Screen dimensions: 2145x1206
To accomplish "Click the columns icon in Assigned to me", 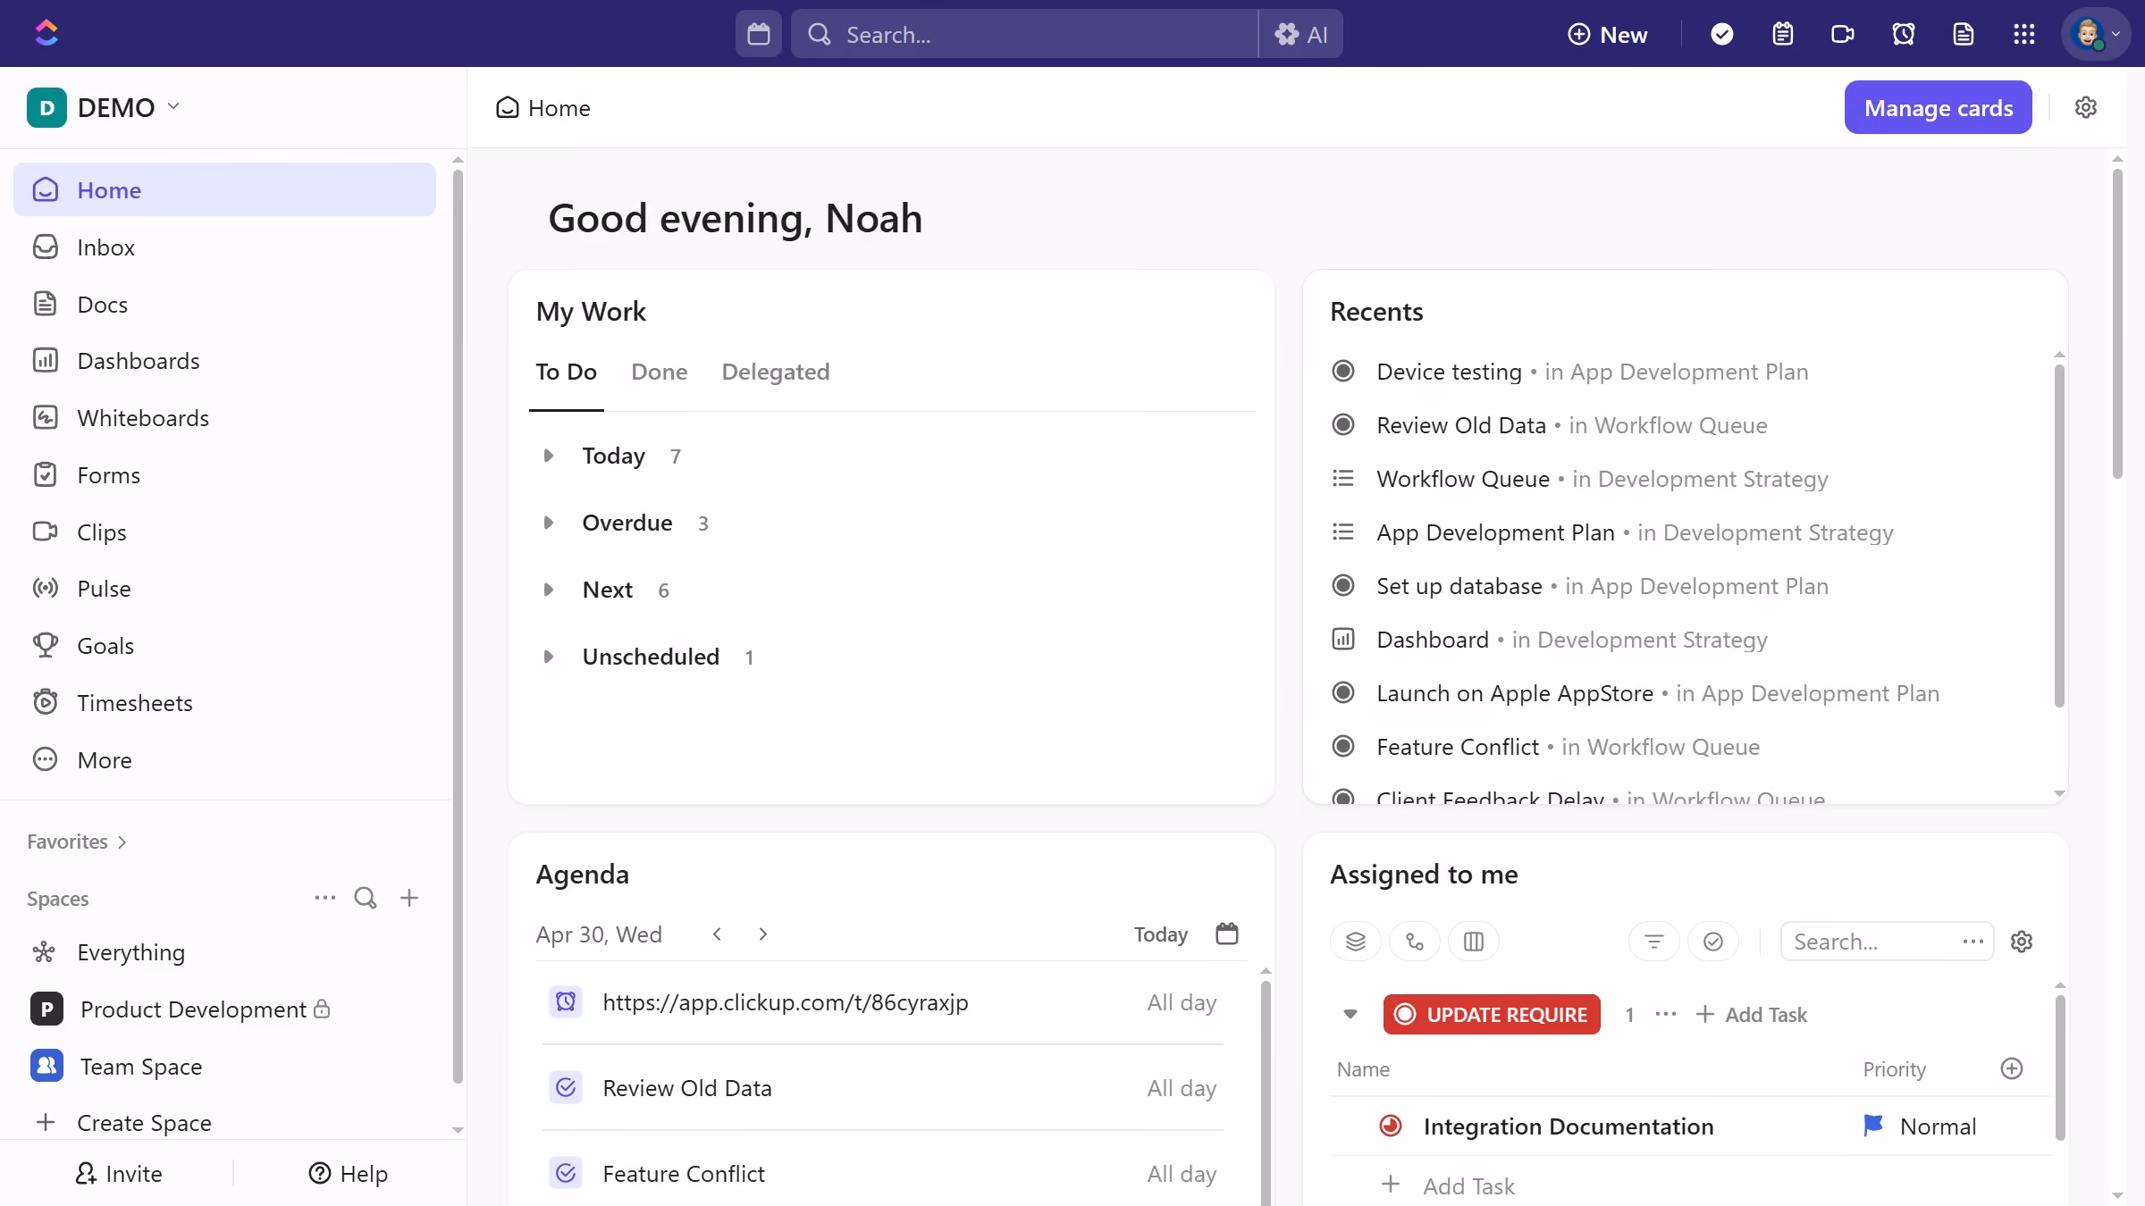I will 1474,942.
